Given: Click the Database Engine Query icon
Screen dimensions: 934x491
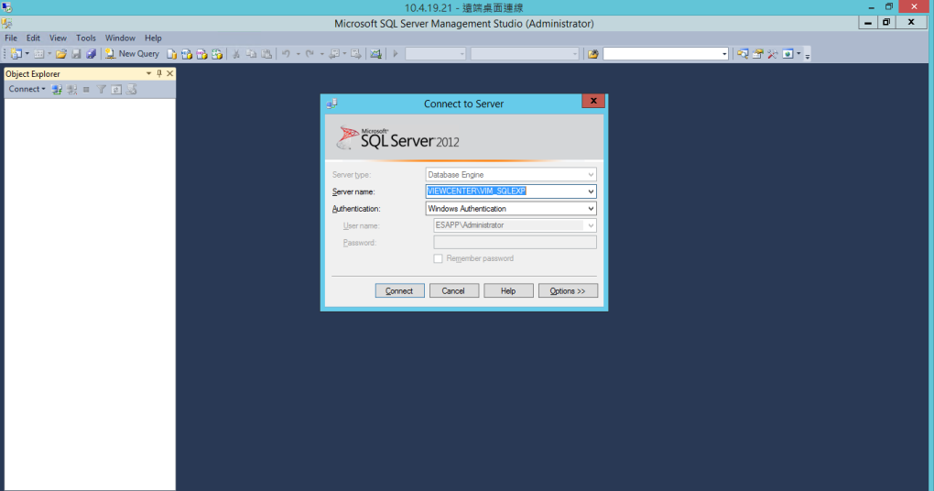Looking at the screenshot, I should pos(171,54).
